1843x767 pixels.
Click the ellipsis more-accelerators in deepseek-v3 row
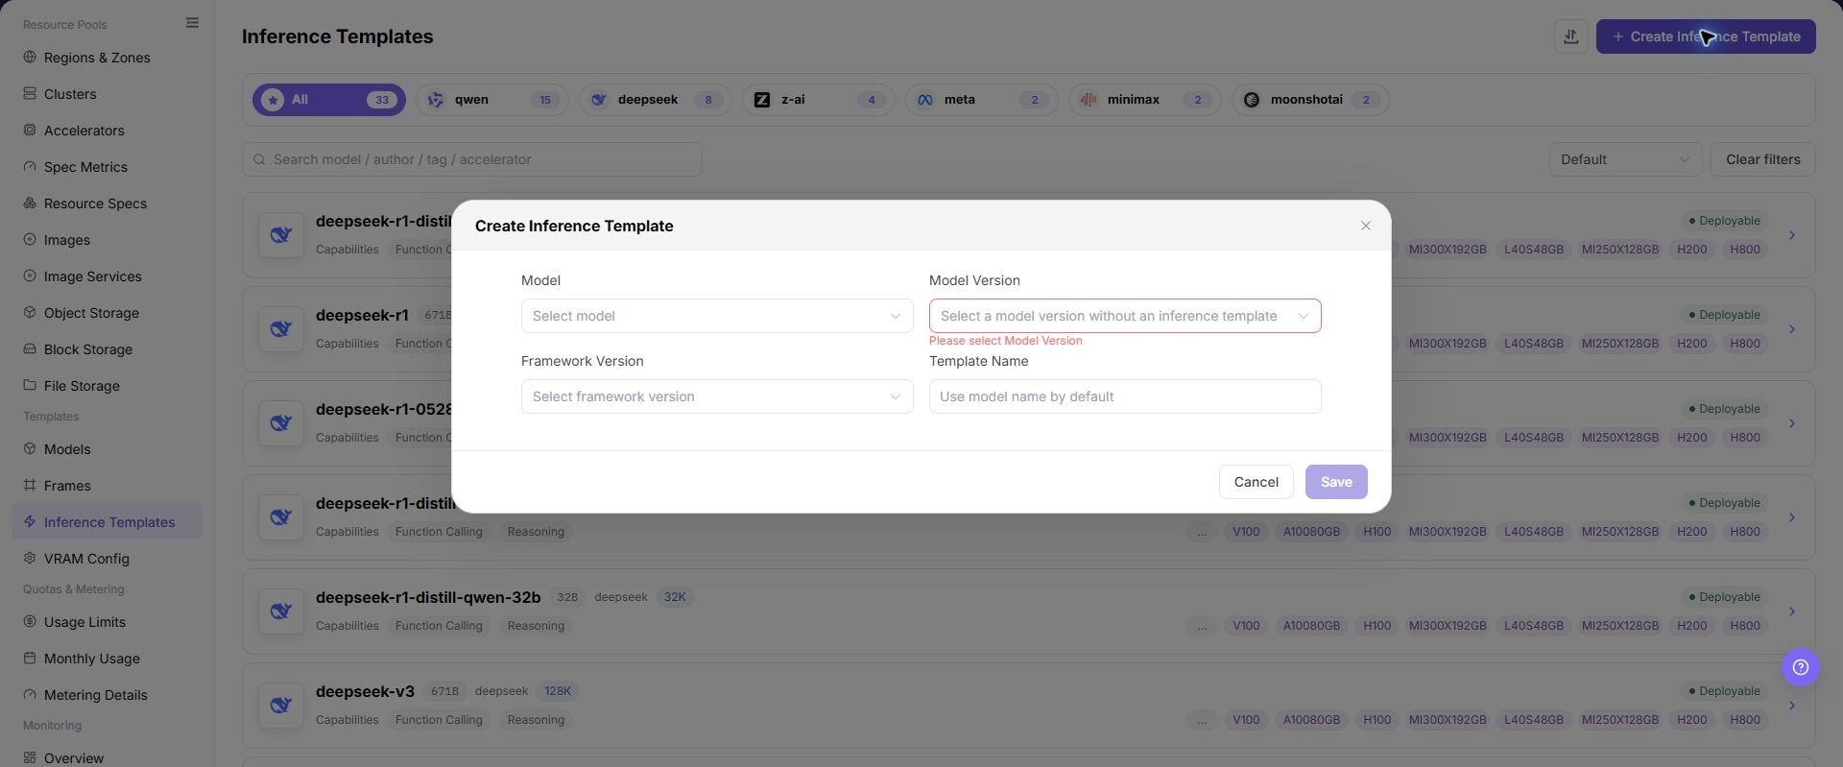pyautogui.click(x=1202, y=720)
